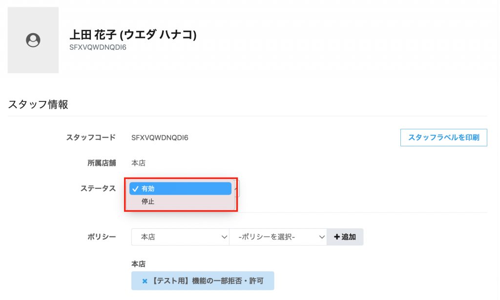
Task: Select the 有効 status option
Action: (x=180, y=189)
